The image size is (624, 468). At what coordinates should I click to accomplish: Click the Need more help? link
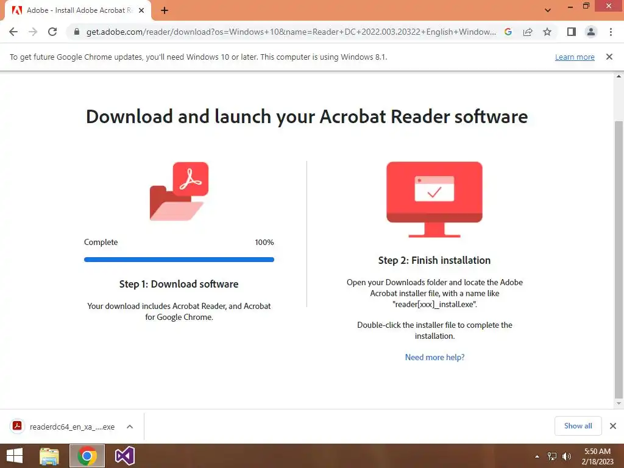pos(434,357)
